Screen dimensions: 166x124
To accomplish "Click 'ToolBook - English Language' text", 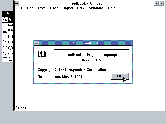I will click(92, 55).
